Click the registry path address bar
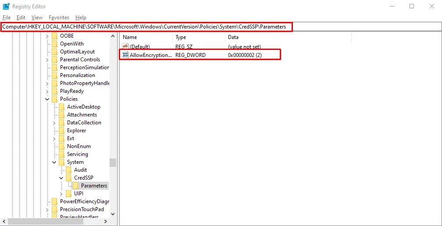Image resolution: width=442 pixels, height=226 pixels. pos(221,27)
